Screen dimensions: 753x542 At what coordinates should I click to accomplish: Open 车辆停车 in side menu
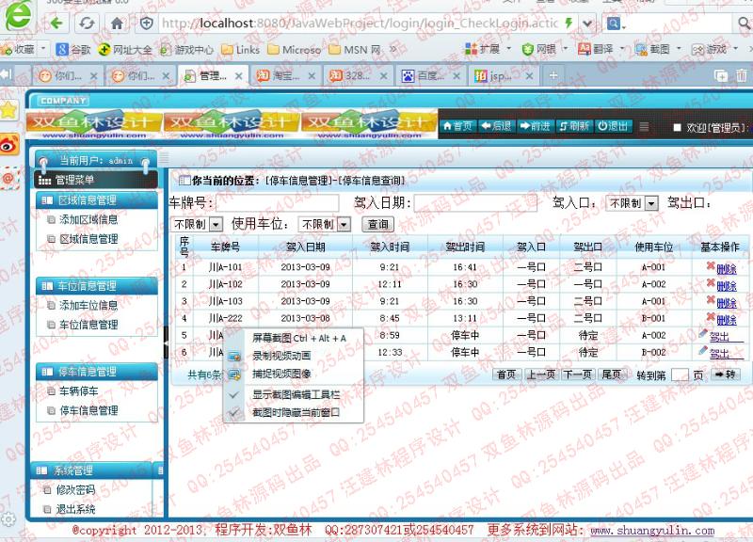78,391
